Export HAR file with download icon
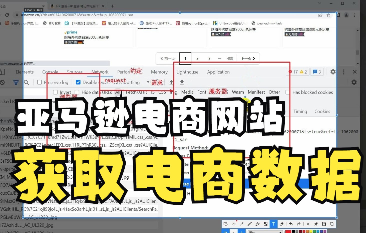Viewport: 366px width, 233px height. (182, 82)
